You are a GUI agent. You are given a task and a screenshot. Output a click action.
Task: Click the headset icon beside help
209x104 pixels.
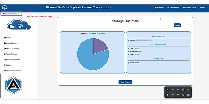click(200, 8)
